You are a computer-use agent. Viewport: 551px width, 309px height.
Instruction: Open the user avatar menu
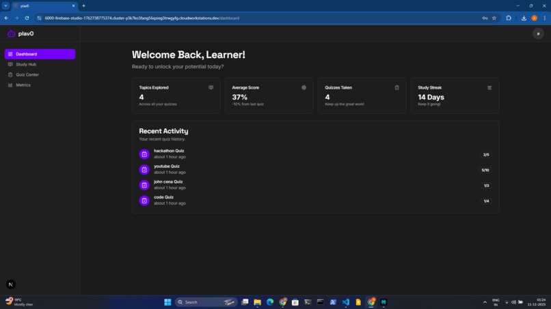tap(538, 33)
